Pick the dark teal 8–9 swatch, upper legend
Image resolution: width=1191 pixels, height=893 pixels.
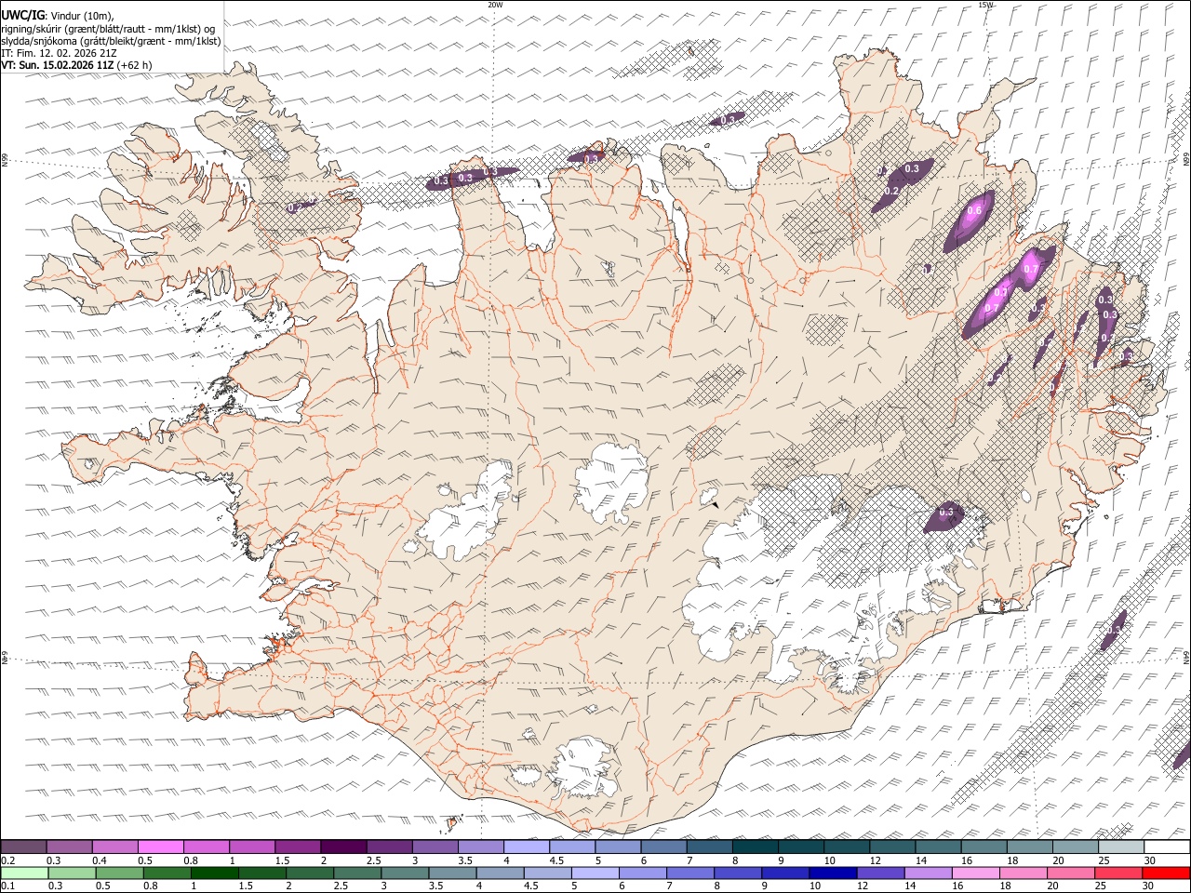point(755,847)
